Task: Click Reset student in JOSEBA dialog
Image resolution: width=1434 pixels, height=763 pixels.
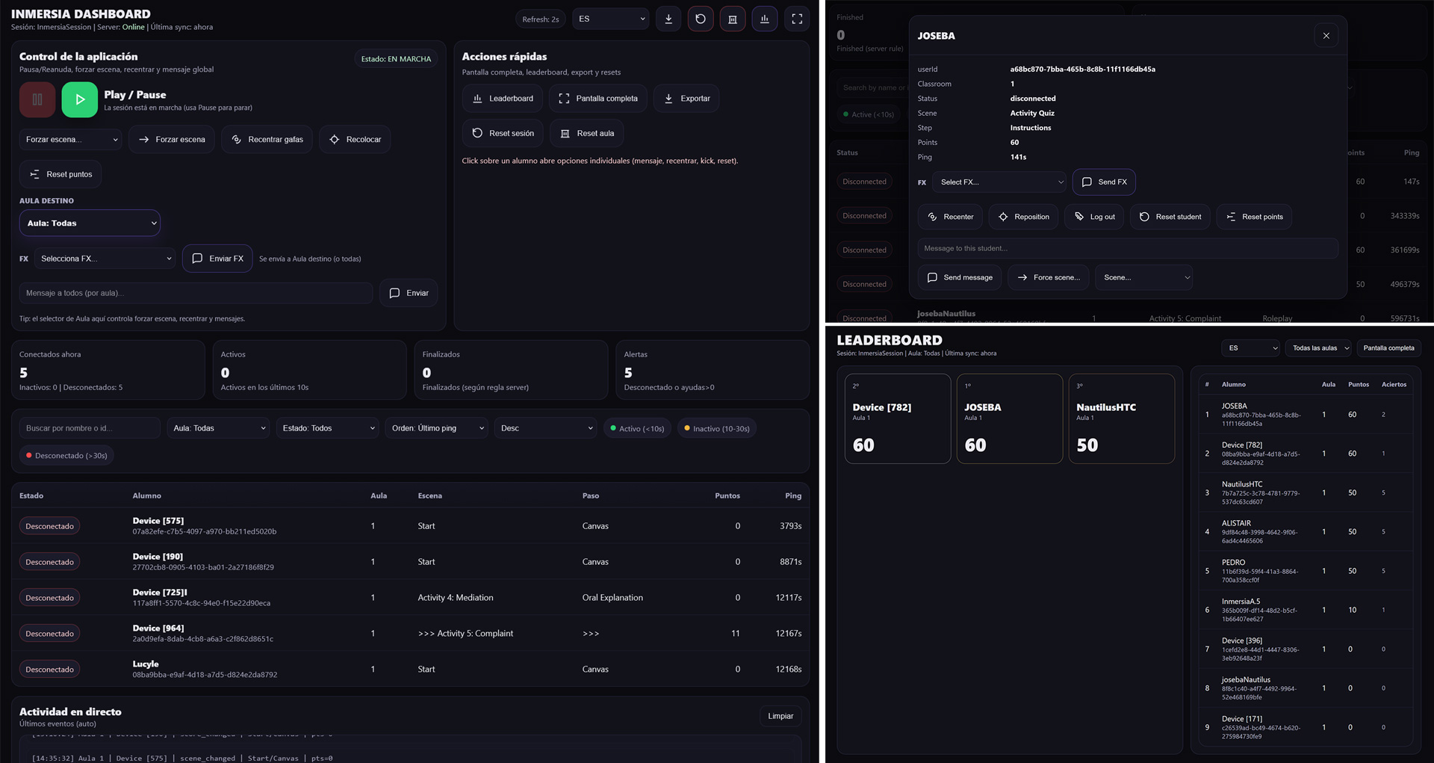Action: [x=1170, y=217]
